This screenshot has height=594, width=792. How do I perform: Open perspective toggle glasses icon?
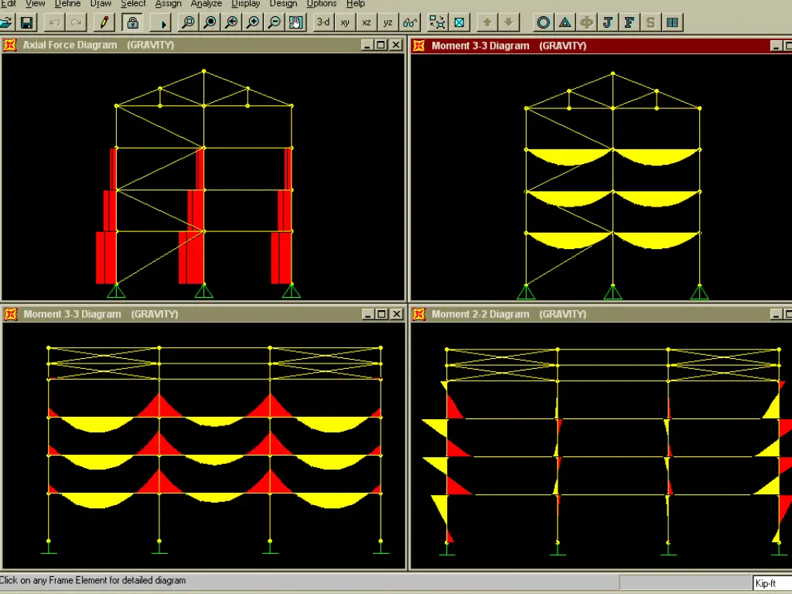411,22
